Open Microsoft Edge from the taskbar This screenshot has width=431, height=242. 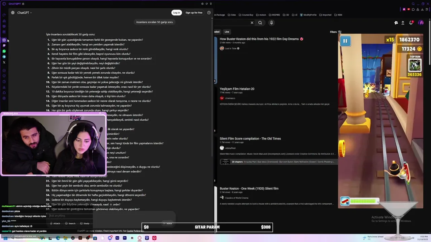[58, 238]
